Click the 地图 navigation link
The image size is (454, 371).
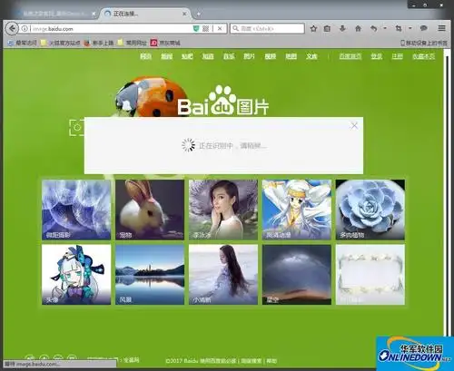tap(291, 56)
